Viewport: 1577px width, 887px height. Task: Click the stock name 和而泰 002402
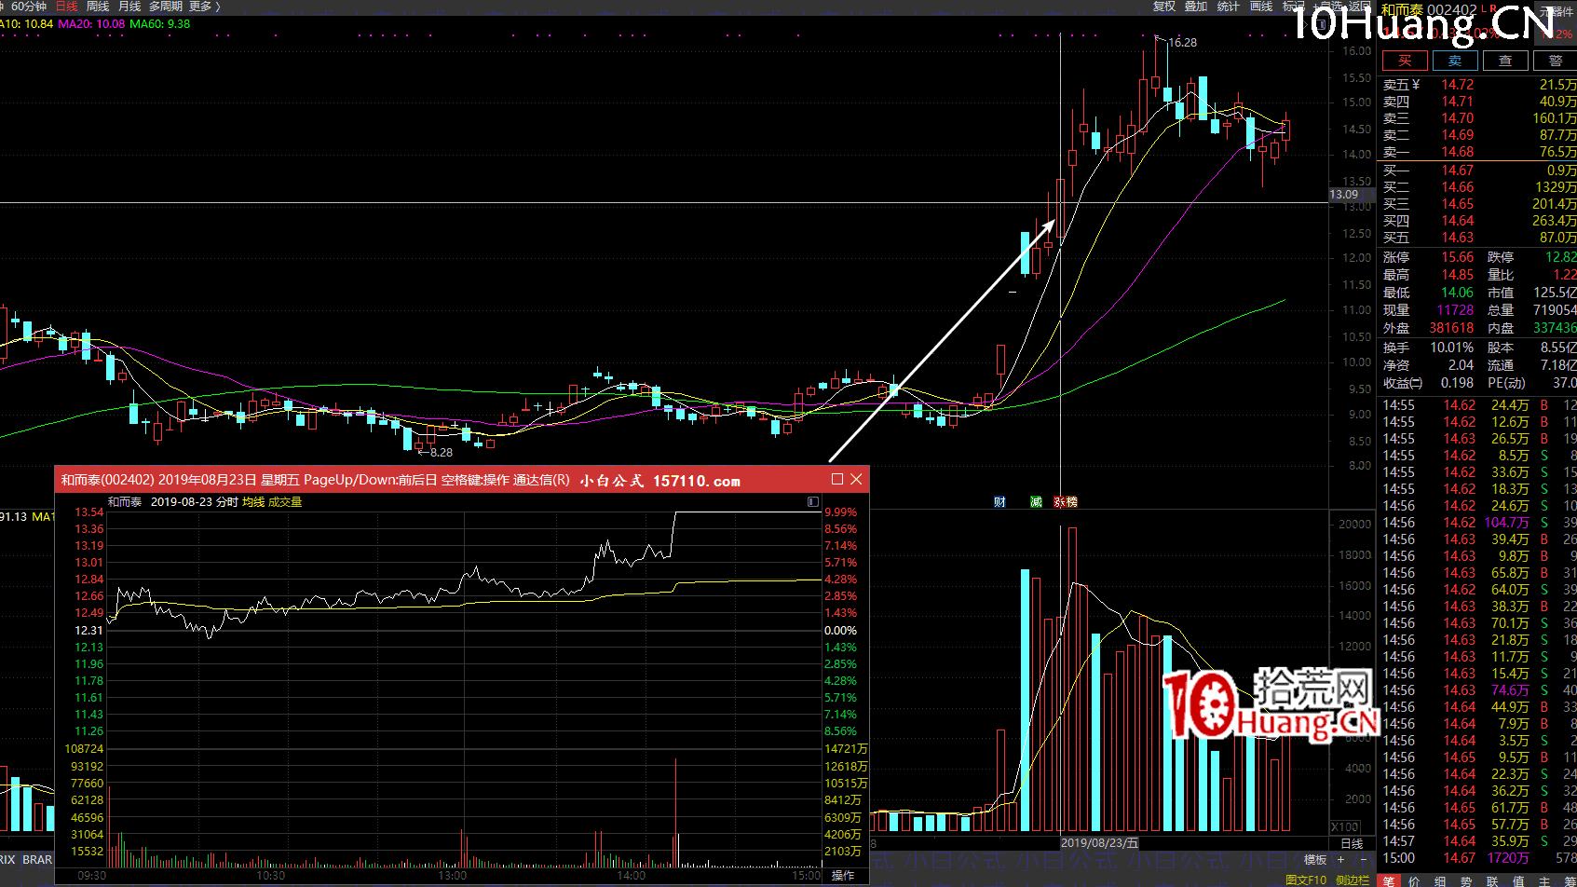point(1429,10)
